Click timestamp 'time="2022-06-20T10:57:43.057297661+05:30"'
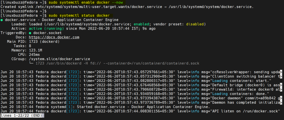Image resolution: width=284 pixels, height=120 pixels. [x=129, y=72]
